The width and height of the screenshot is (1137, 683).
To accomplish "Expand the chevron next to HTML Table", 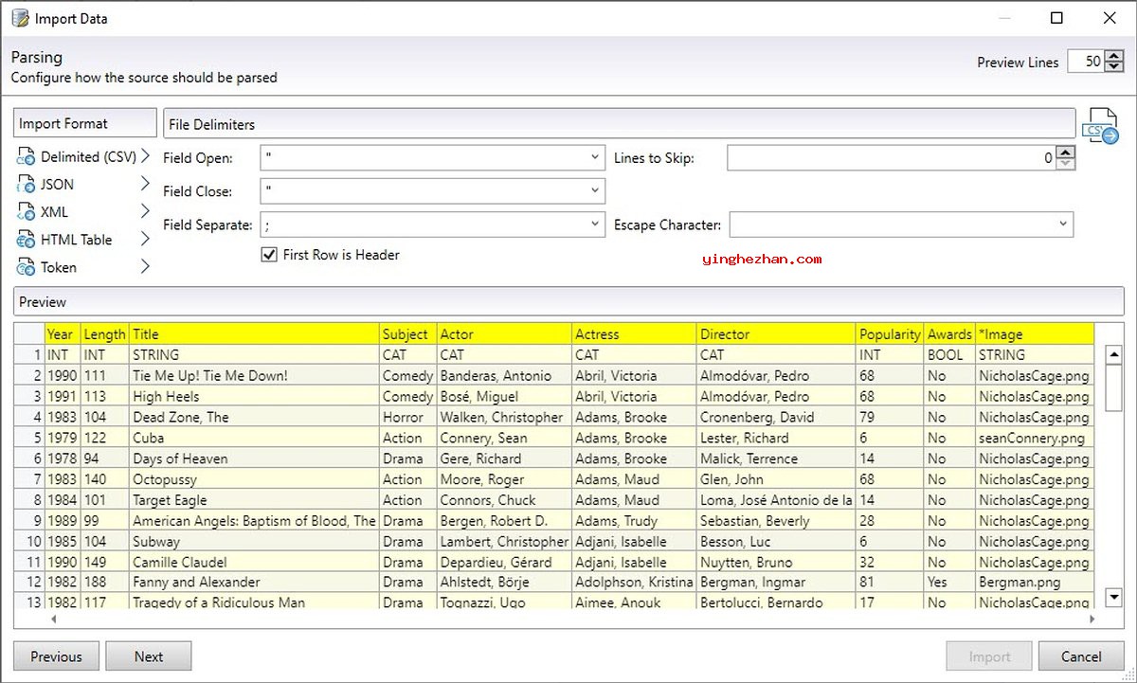I will pyautogui.click(x=145, y=240).
